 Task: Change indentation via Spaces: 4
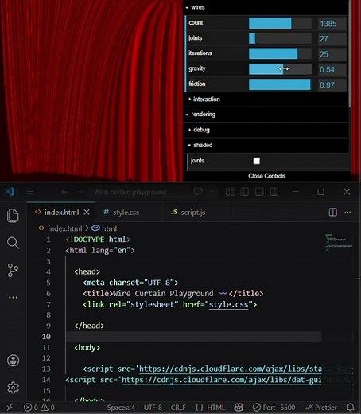click(x=121, y=408)
